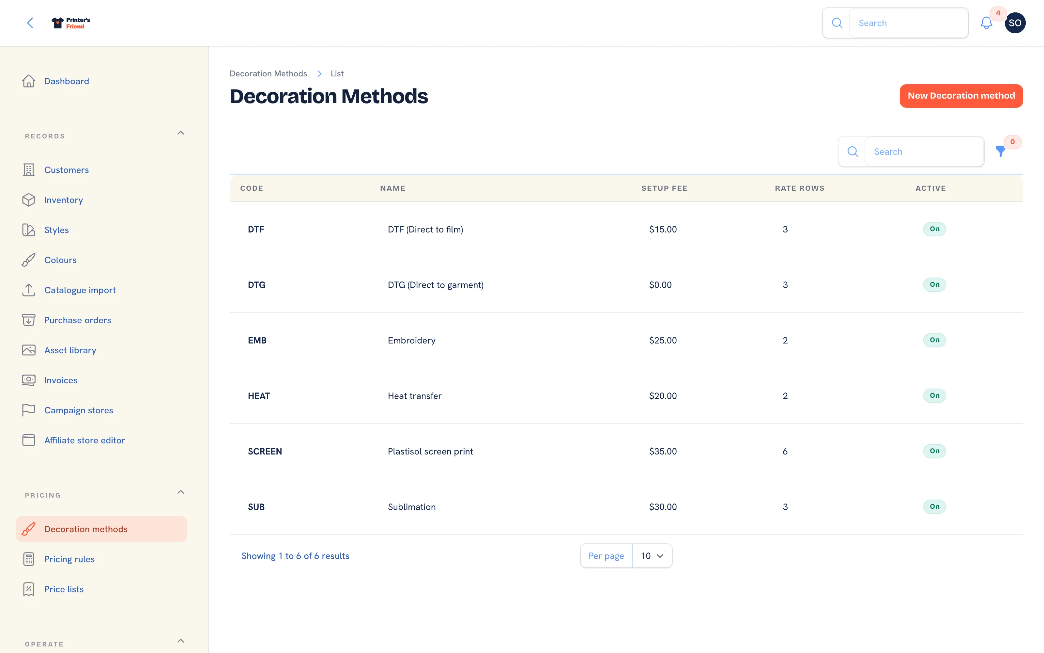Click the Price lists receipt icon
This screenshot has width=1044, height=653.
(x=29, y=589)
